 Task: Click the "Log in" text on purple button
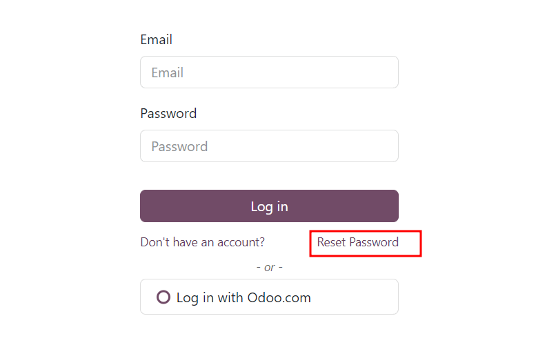(269, 206)
